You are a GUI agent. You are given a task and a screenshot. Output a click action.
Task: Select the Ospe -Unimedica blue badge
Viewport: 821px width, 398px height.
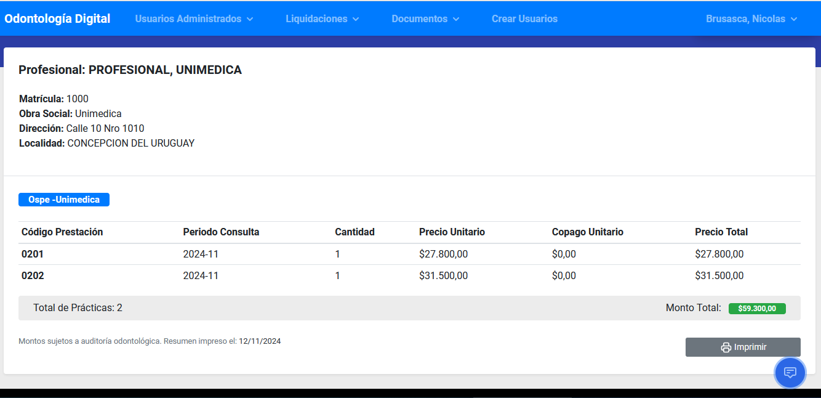click(64, 200)
